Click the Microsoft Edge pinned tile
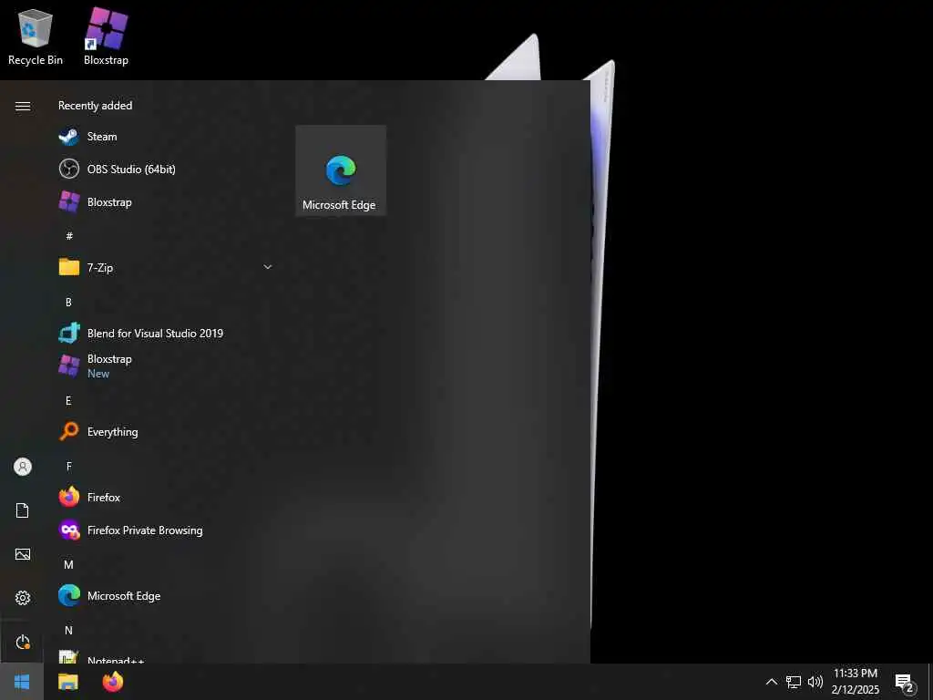This screenshot has height=700, width=933. coord(341,170)
